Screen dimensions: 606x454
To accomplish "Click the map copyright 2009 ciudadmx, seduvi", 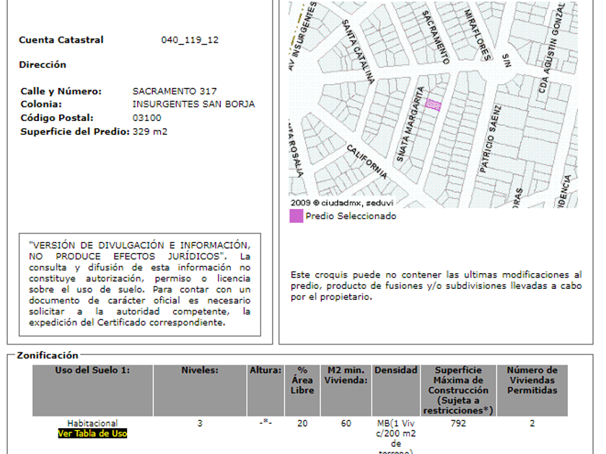I will click(342, 202).
